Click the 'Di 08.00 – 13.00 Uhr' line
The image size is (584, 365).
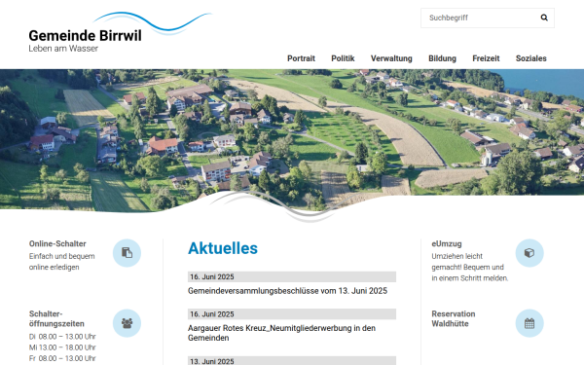coord(62,337)
